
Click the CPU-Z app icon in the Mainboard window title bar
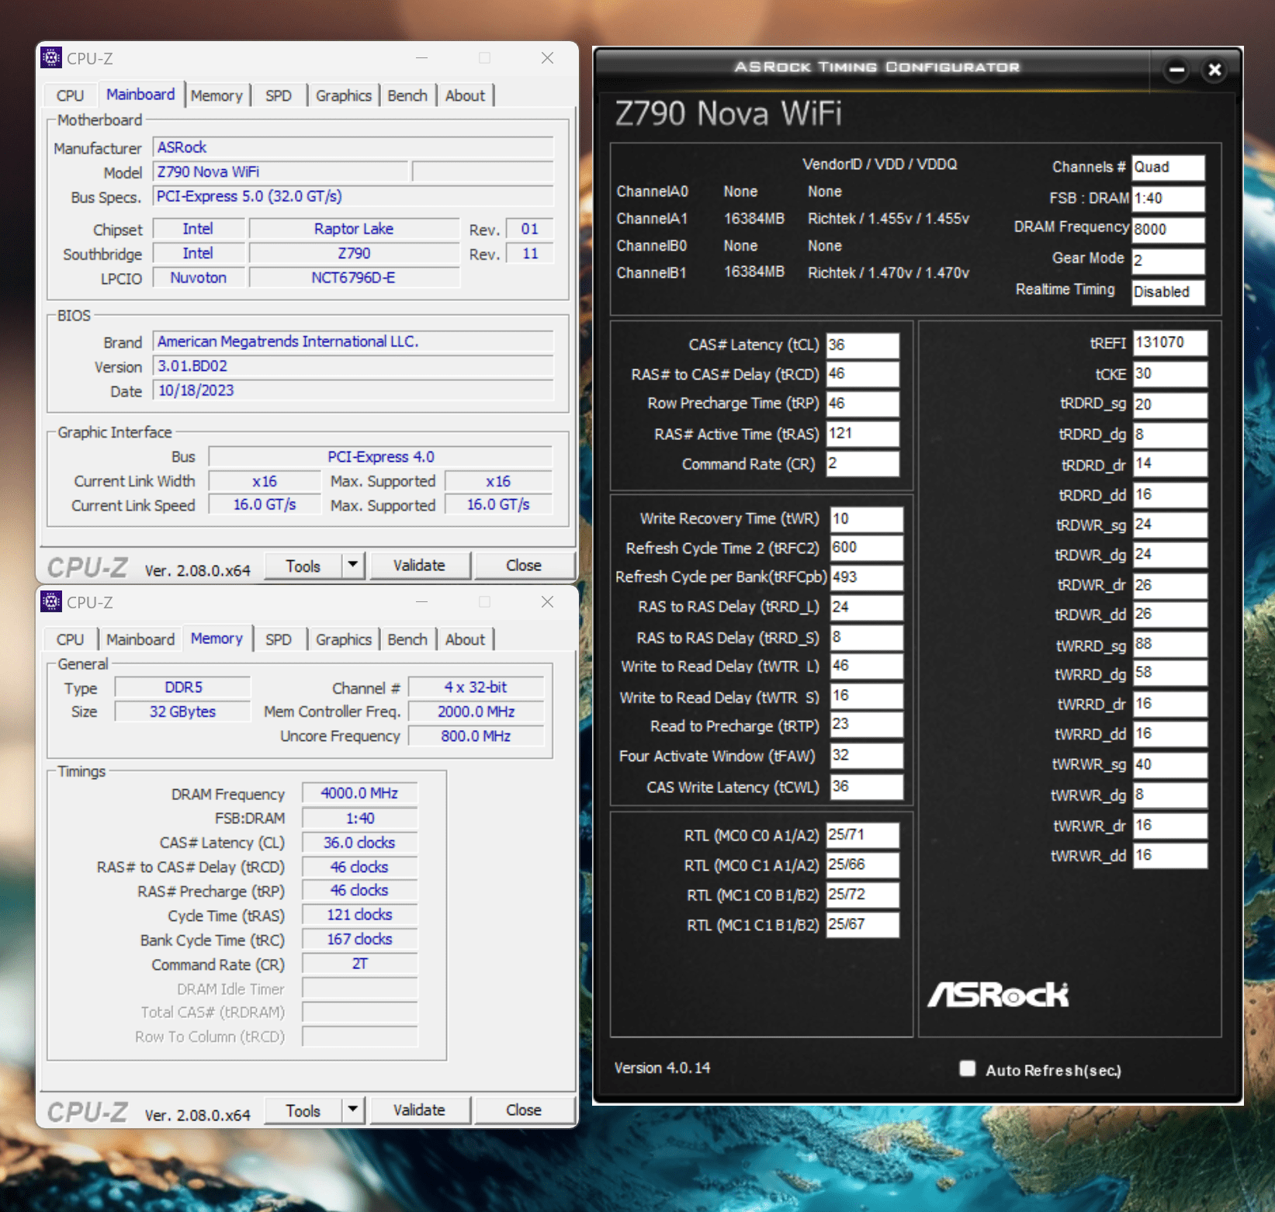point(51,58)
